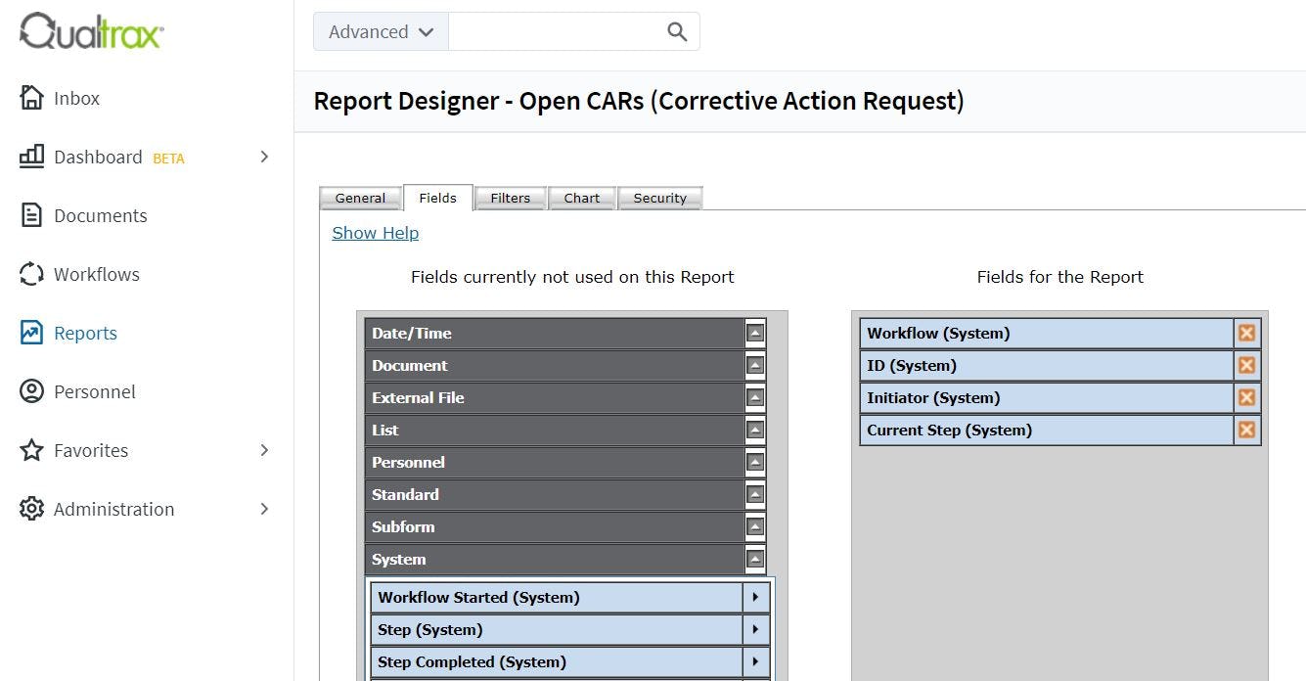Collapse the System field group
The width and height of the screenshot is (1306, 681).
pyautogui.click(x=754, y=560)
